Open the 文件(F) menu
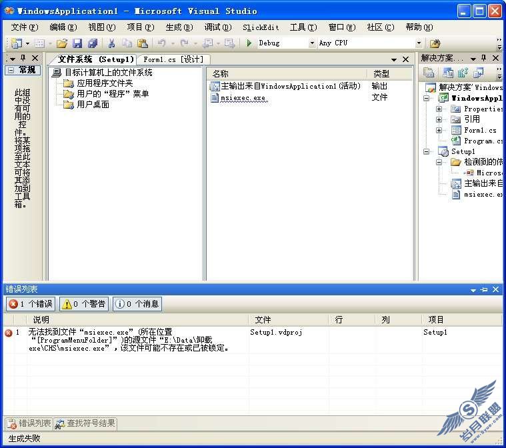Screen dimensions: 506x448 [x=25, y=27]
